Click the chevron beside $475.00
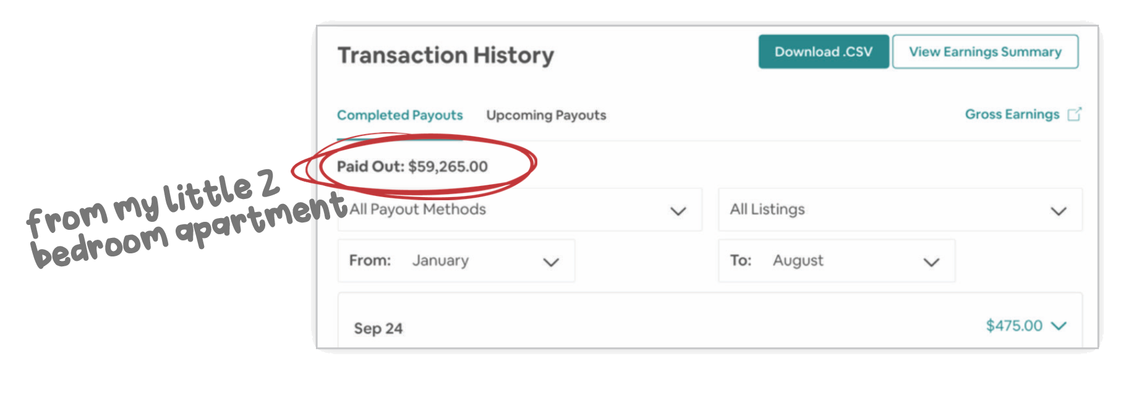The width and height of the screenshot is (1126, 393). click(x=1059, y=326)
